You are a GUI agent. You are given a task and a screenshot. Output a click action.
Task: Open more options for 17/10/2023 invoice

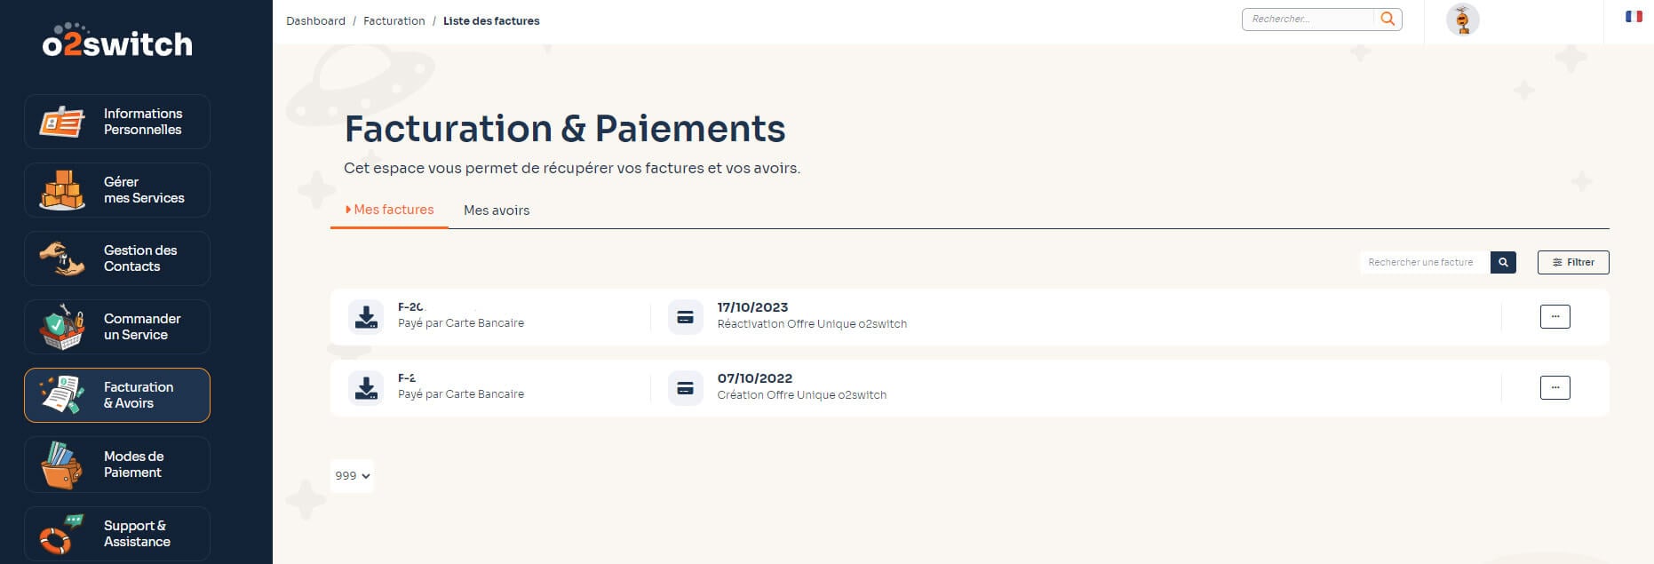(x=1555, y=316)
